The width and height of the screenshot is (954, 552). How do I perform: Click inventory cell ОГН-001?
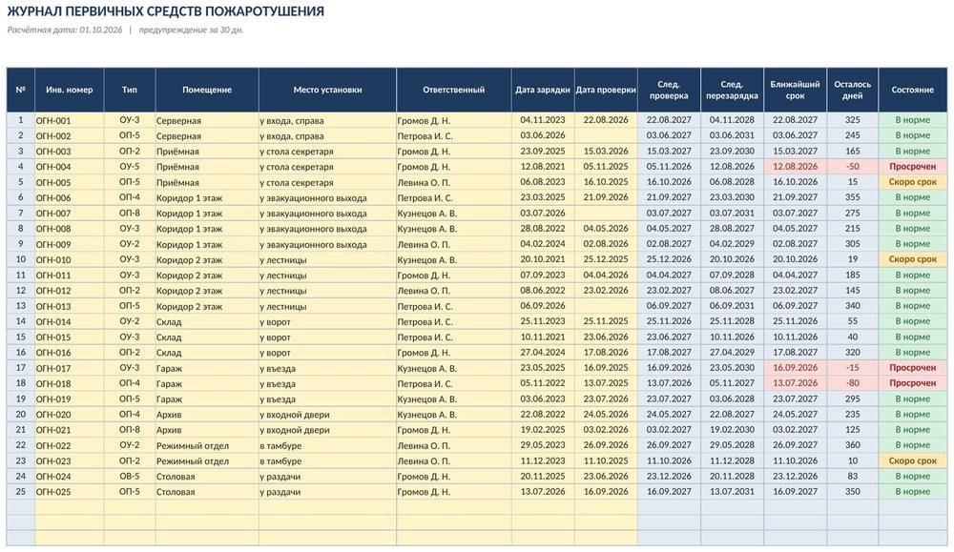[70, 120]
